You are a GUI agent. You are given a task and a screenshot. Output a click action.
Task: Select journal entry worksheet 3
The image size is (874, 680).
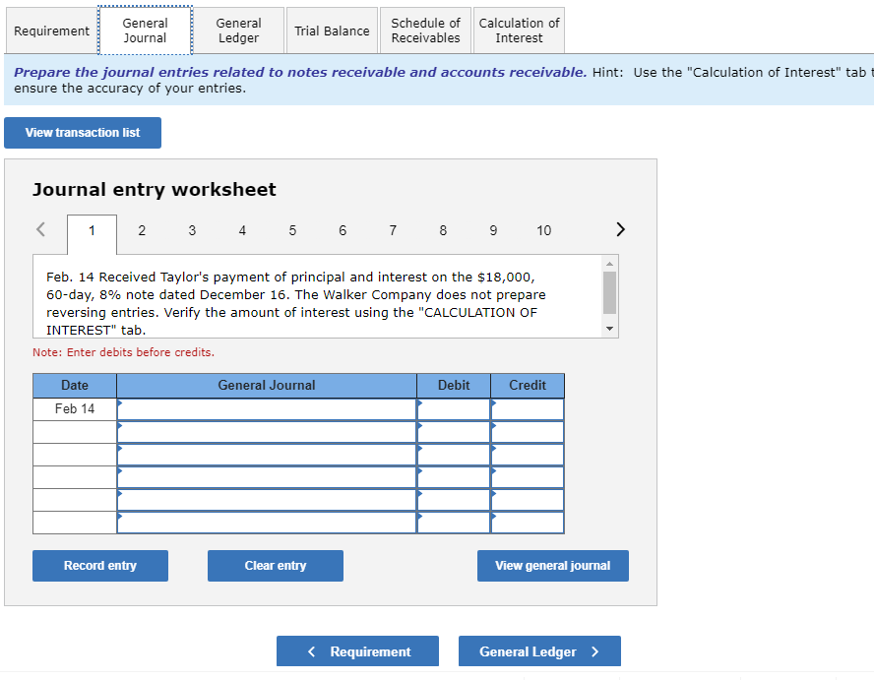pos(192,230)
